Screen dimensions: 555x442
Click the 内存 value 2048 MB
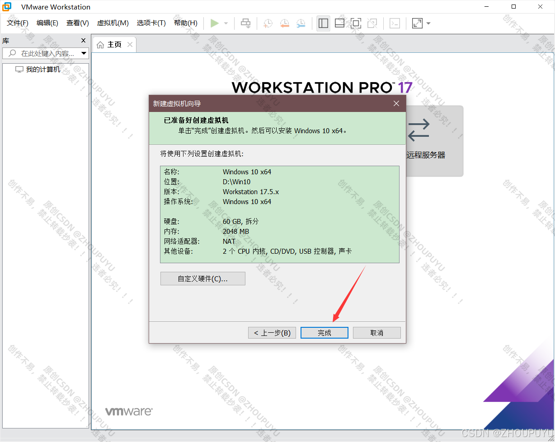point(236,231)
